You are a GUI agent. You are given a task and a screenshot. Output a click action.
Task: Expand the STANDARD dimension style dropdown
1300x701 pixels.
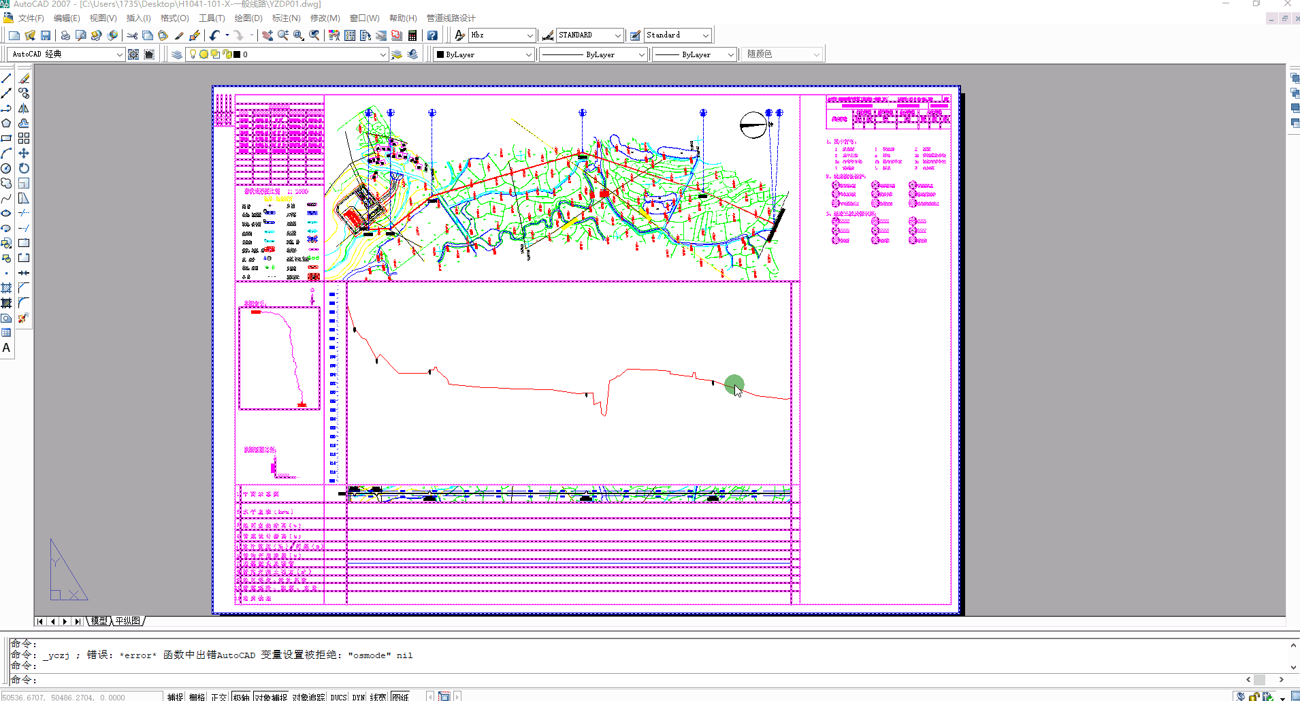[617, 35]
